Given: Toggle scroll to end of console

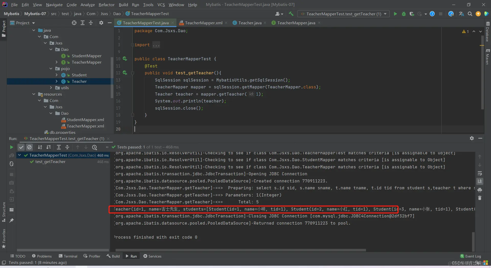Looking at the screenshot, I should pyautogui.click(x=480, y=181).
